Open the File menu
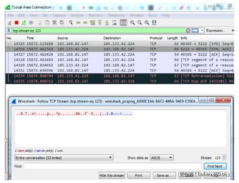Viewport: 239px width, 183px height. [x=11, y=15]
